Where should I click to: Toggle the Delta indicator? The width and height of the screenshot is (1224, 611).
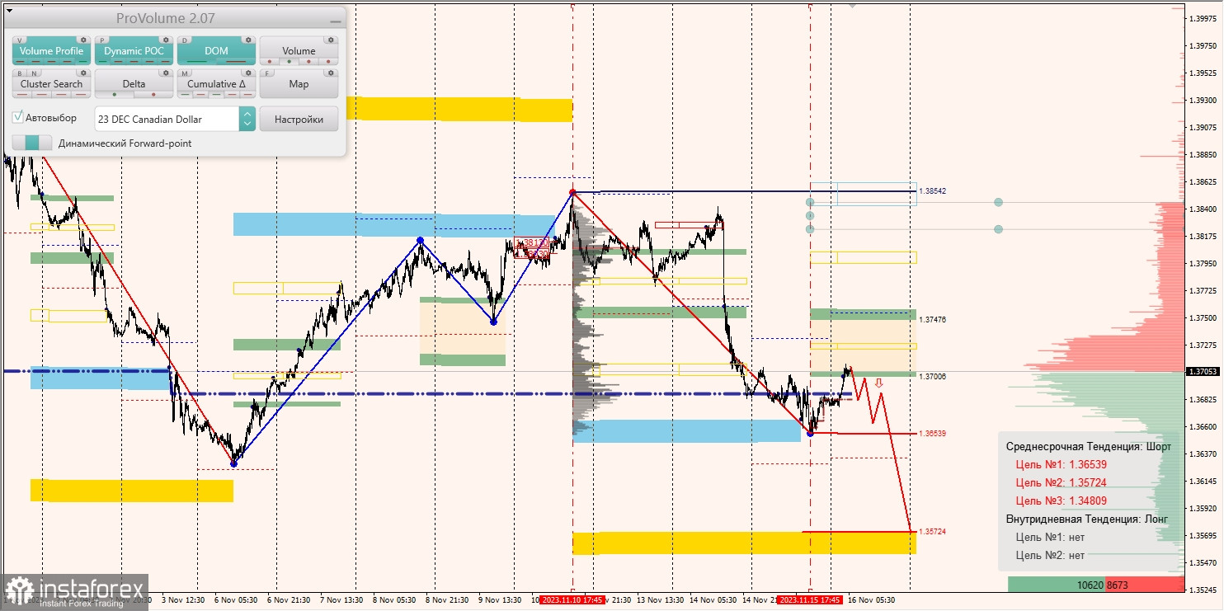coord(134,84)
